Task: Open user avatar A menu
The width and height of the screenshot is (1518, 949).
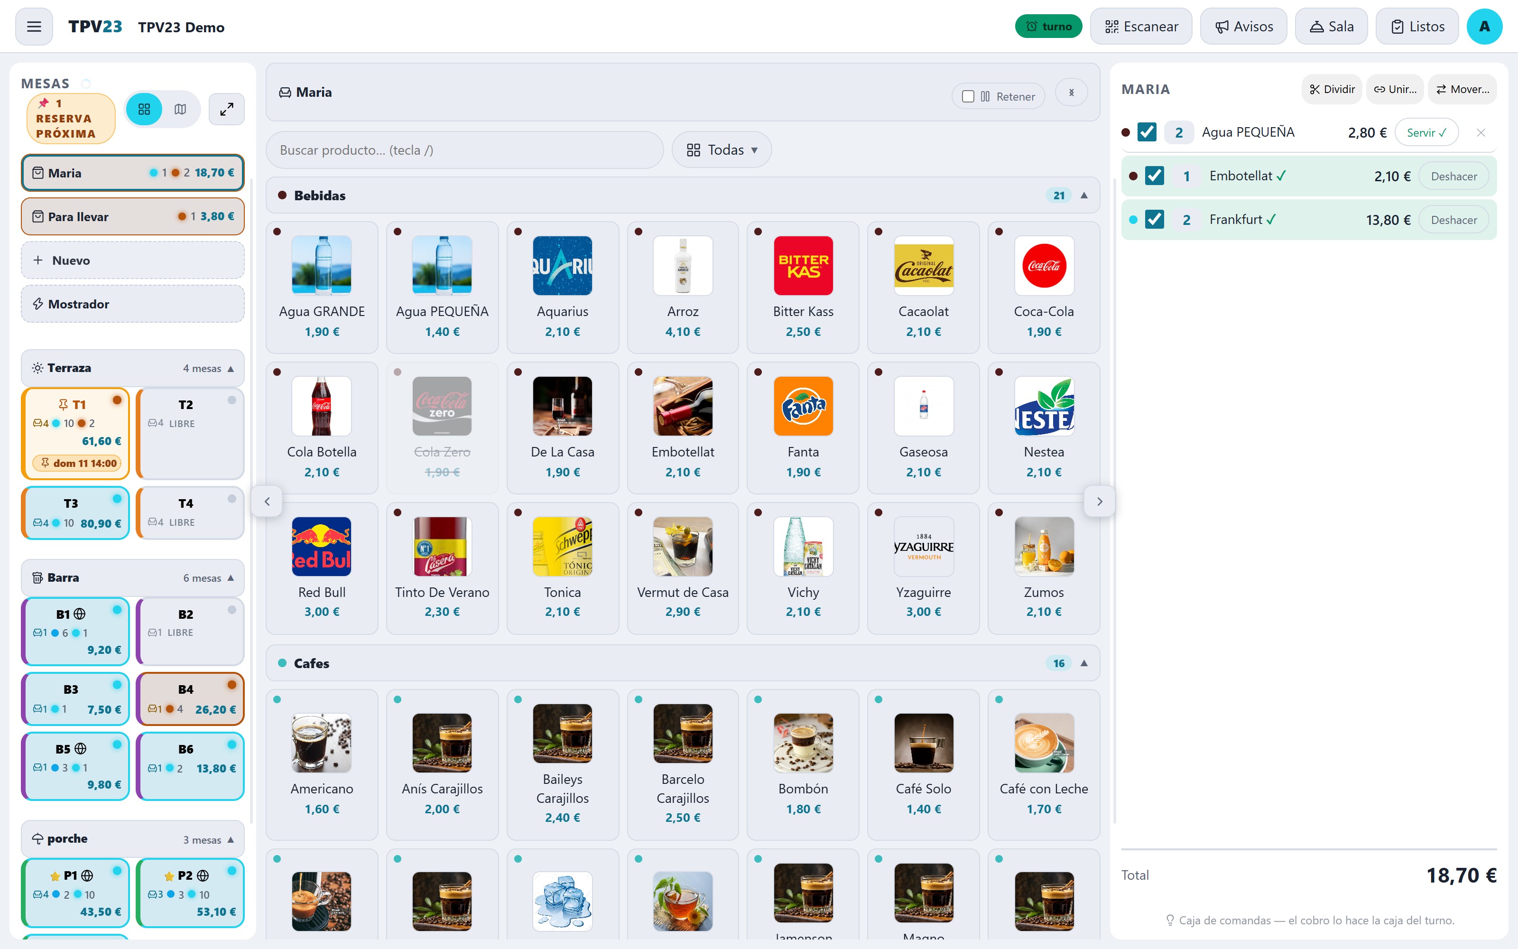Action: (1484, 27)
